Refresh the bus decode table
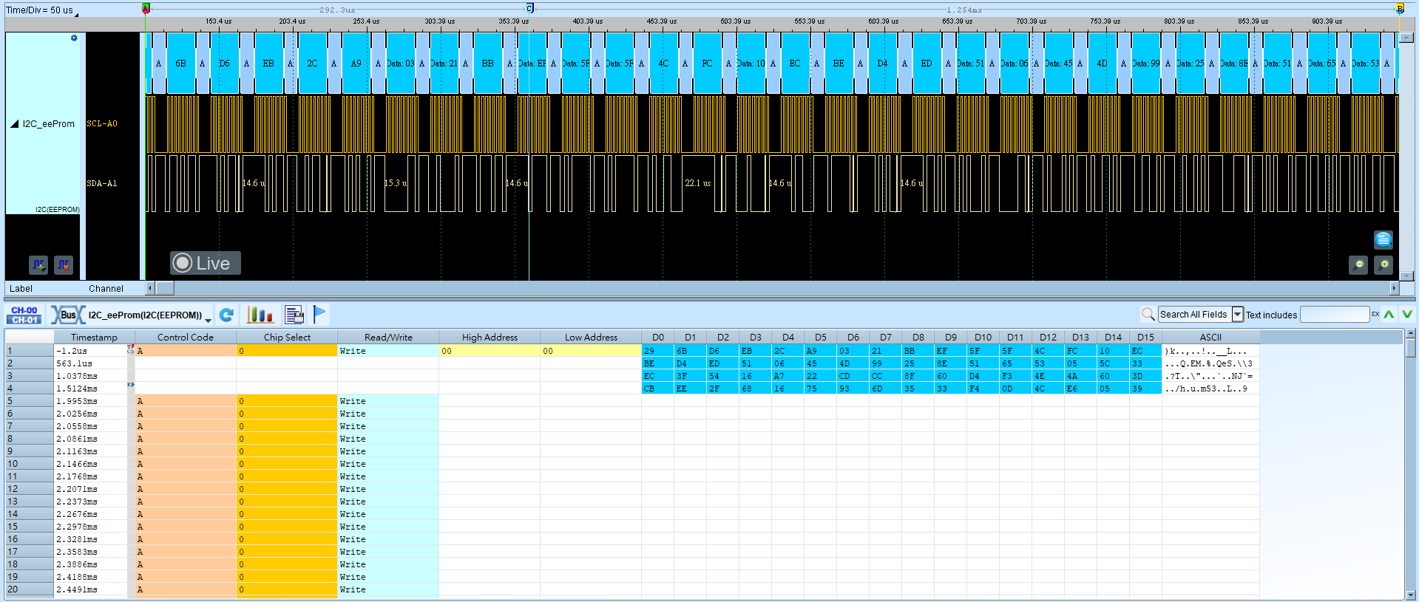Screen dimensions: 1419x602 click(x=227, y=315)
